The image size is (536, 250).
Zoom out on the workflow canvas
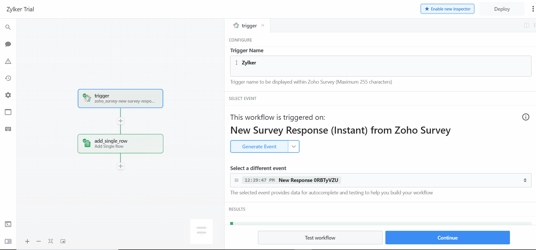39,241
